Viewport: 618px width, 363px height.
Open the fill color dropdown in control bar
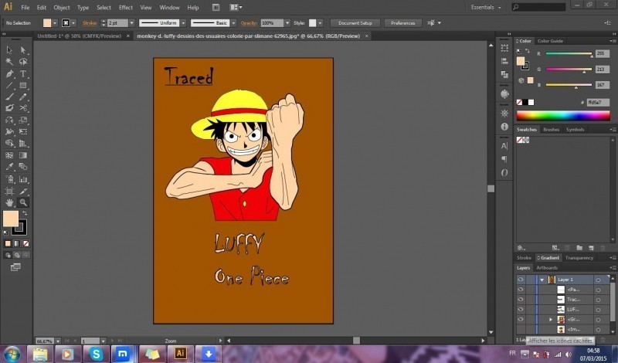55,23
